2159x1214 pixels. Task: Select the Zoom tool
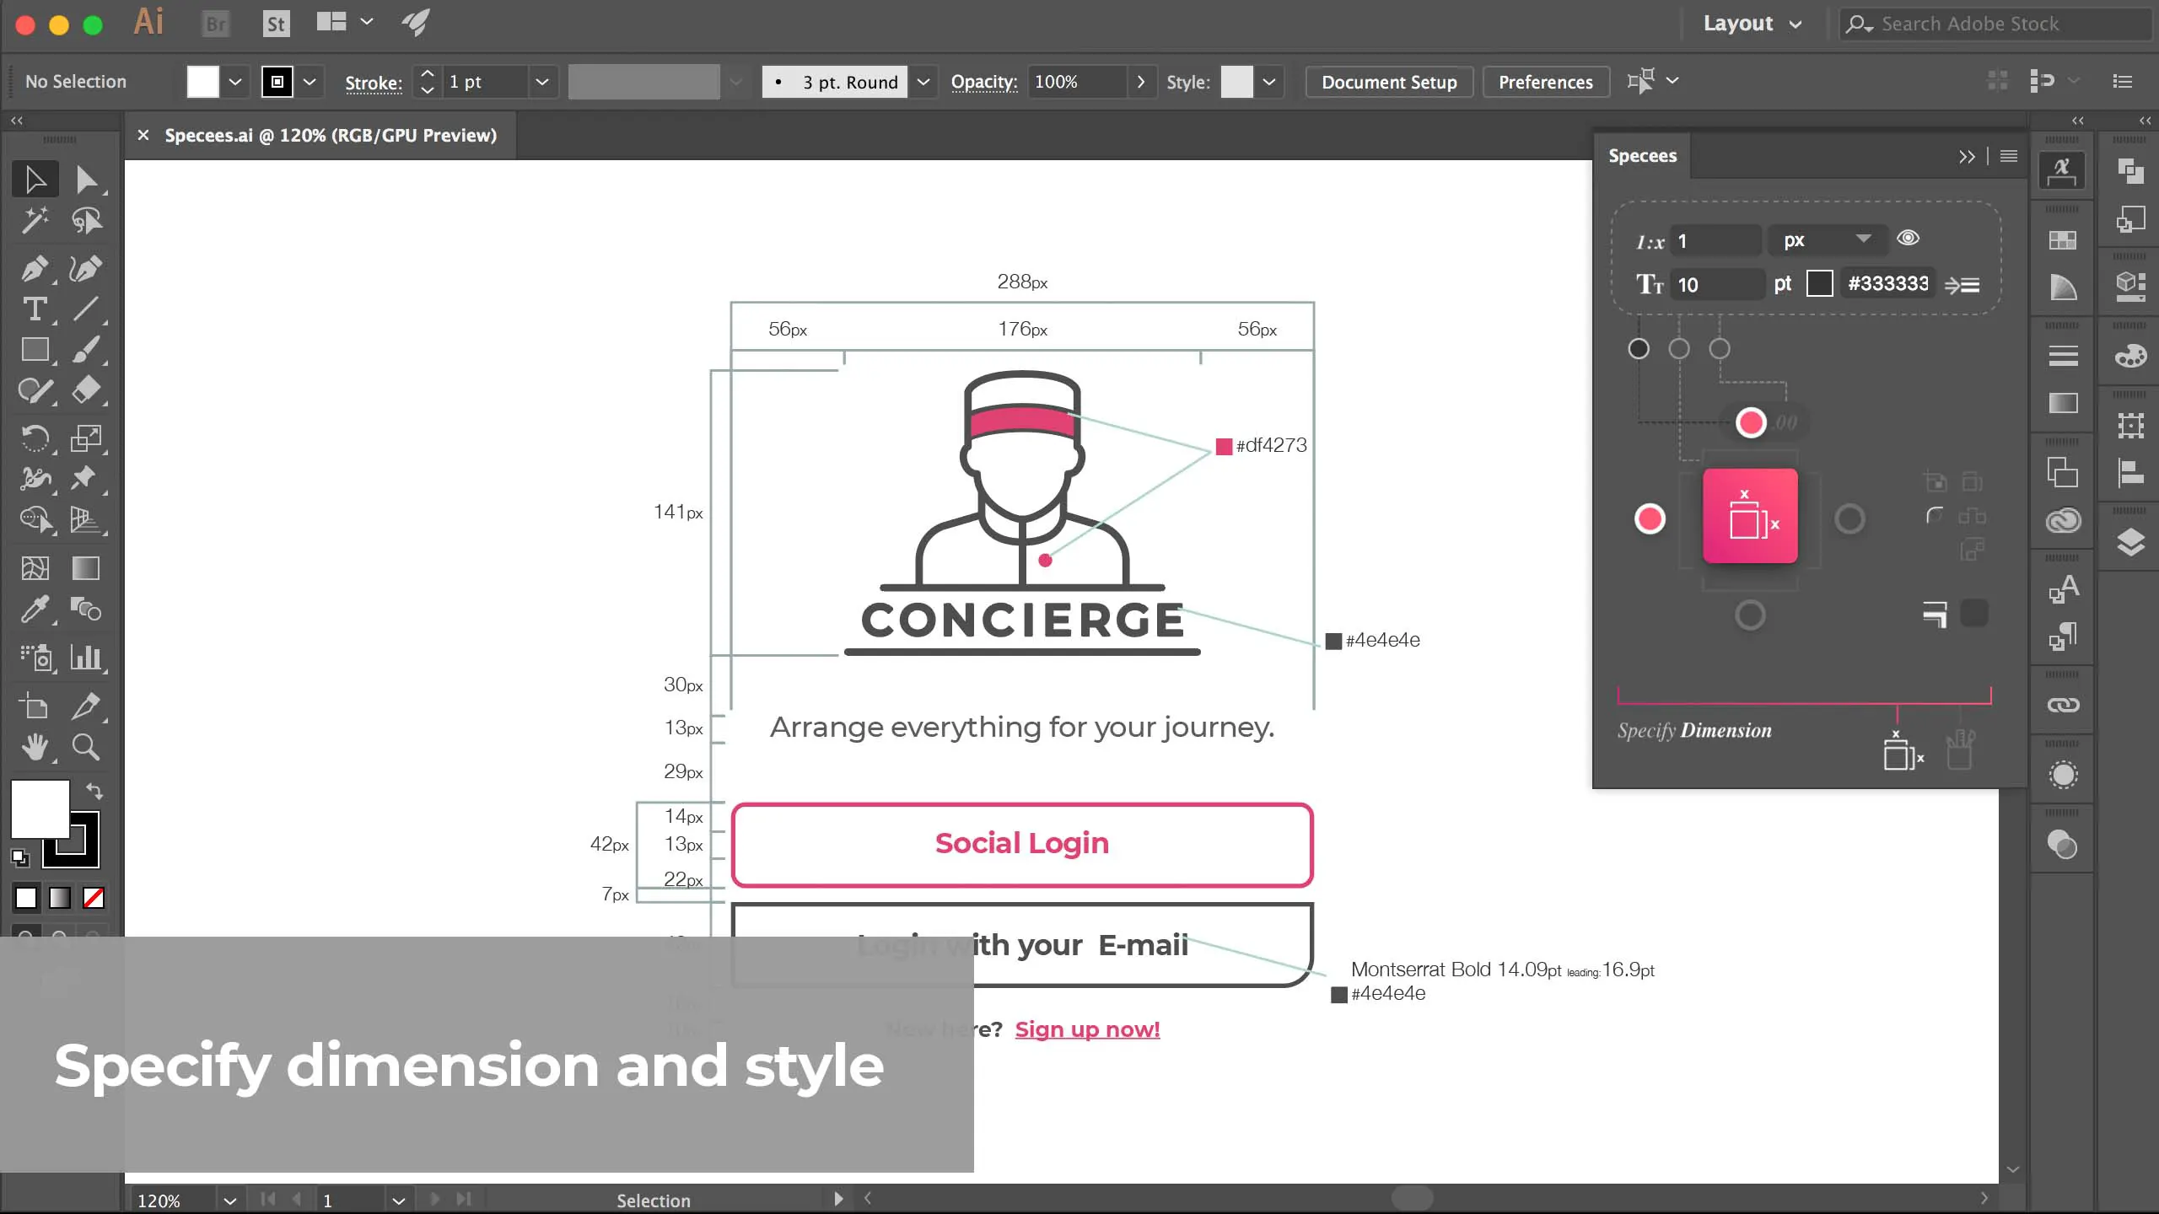click(86, 747)
